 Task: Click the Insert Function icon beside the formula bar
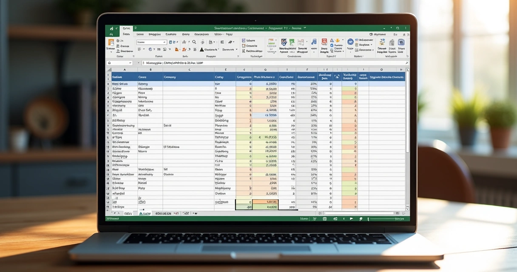tap(138, 63)
